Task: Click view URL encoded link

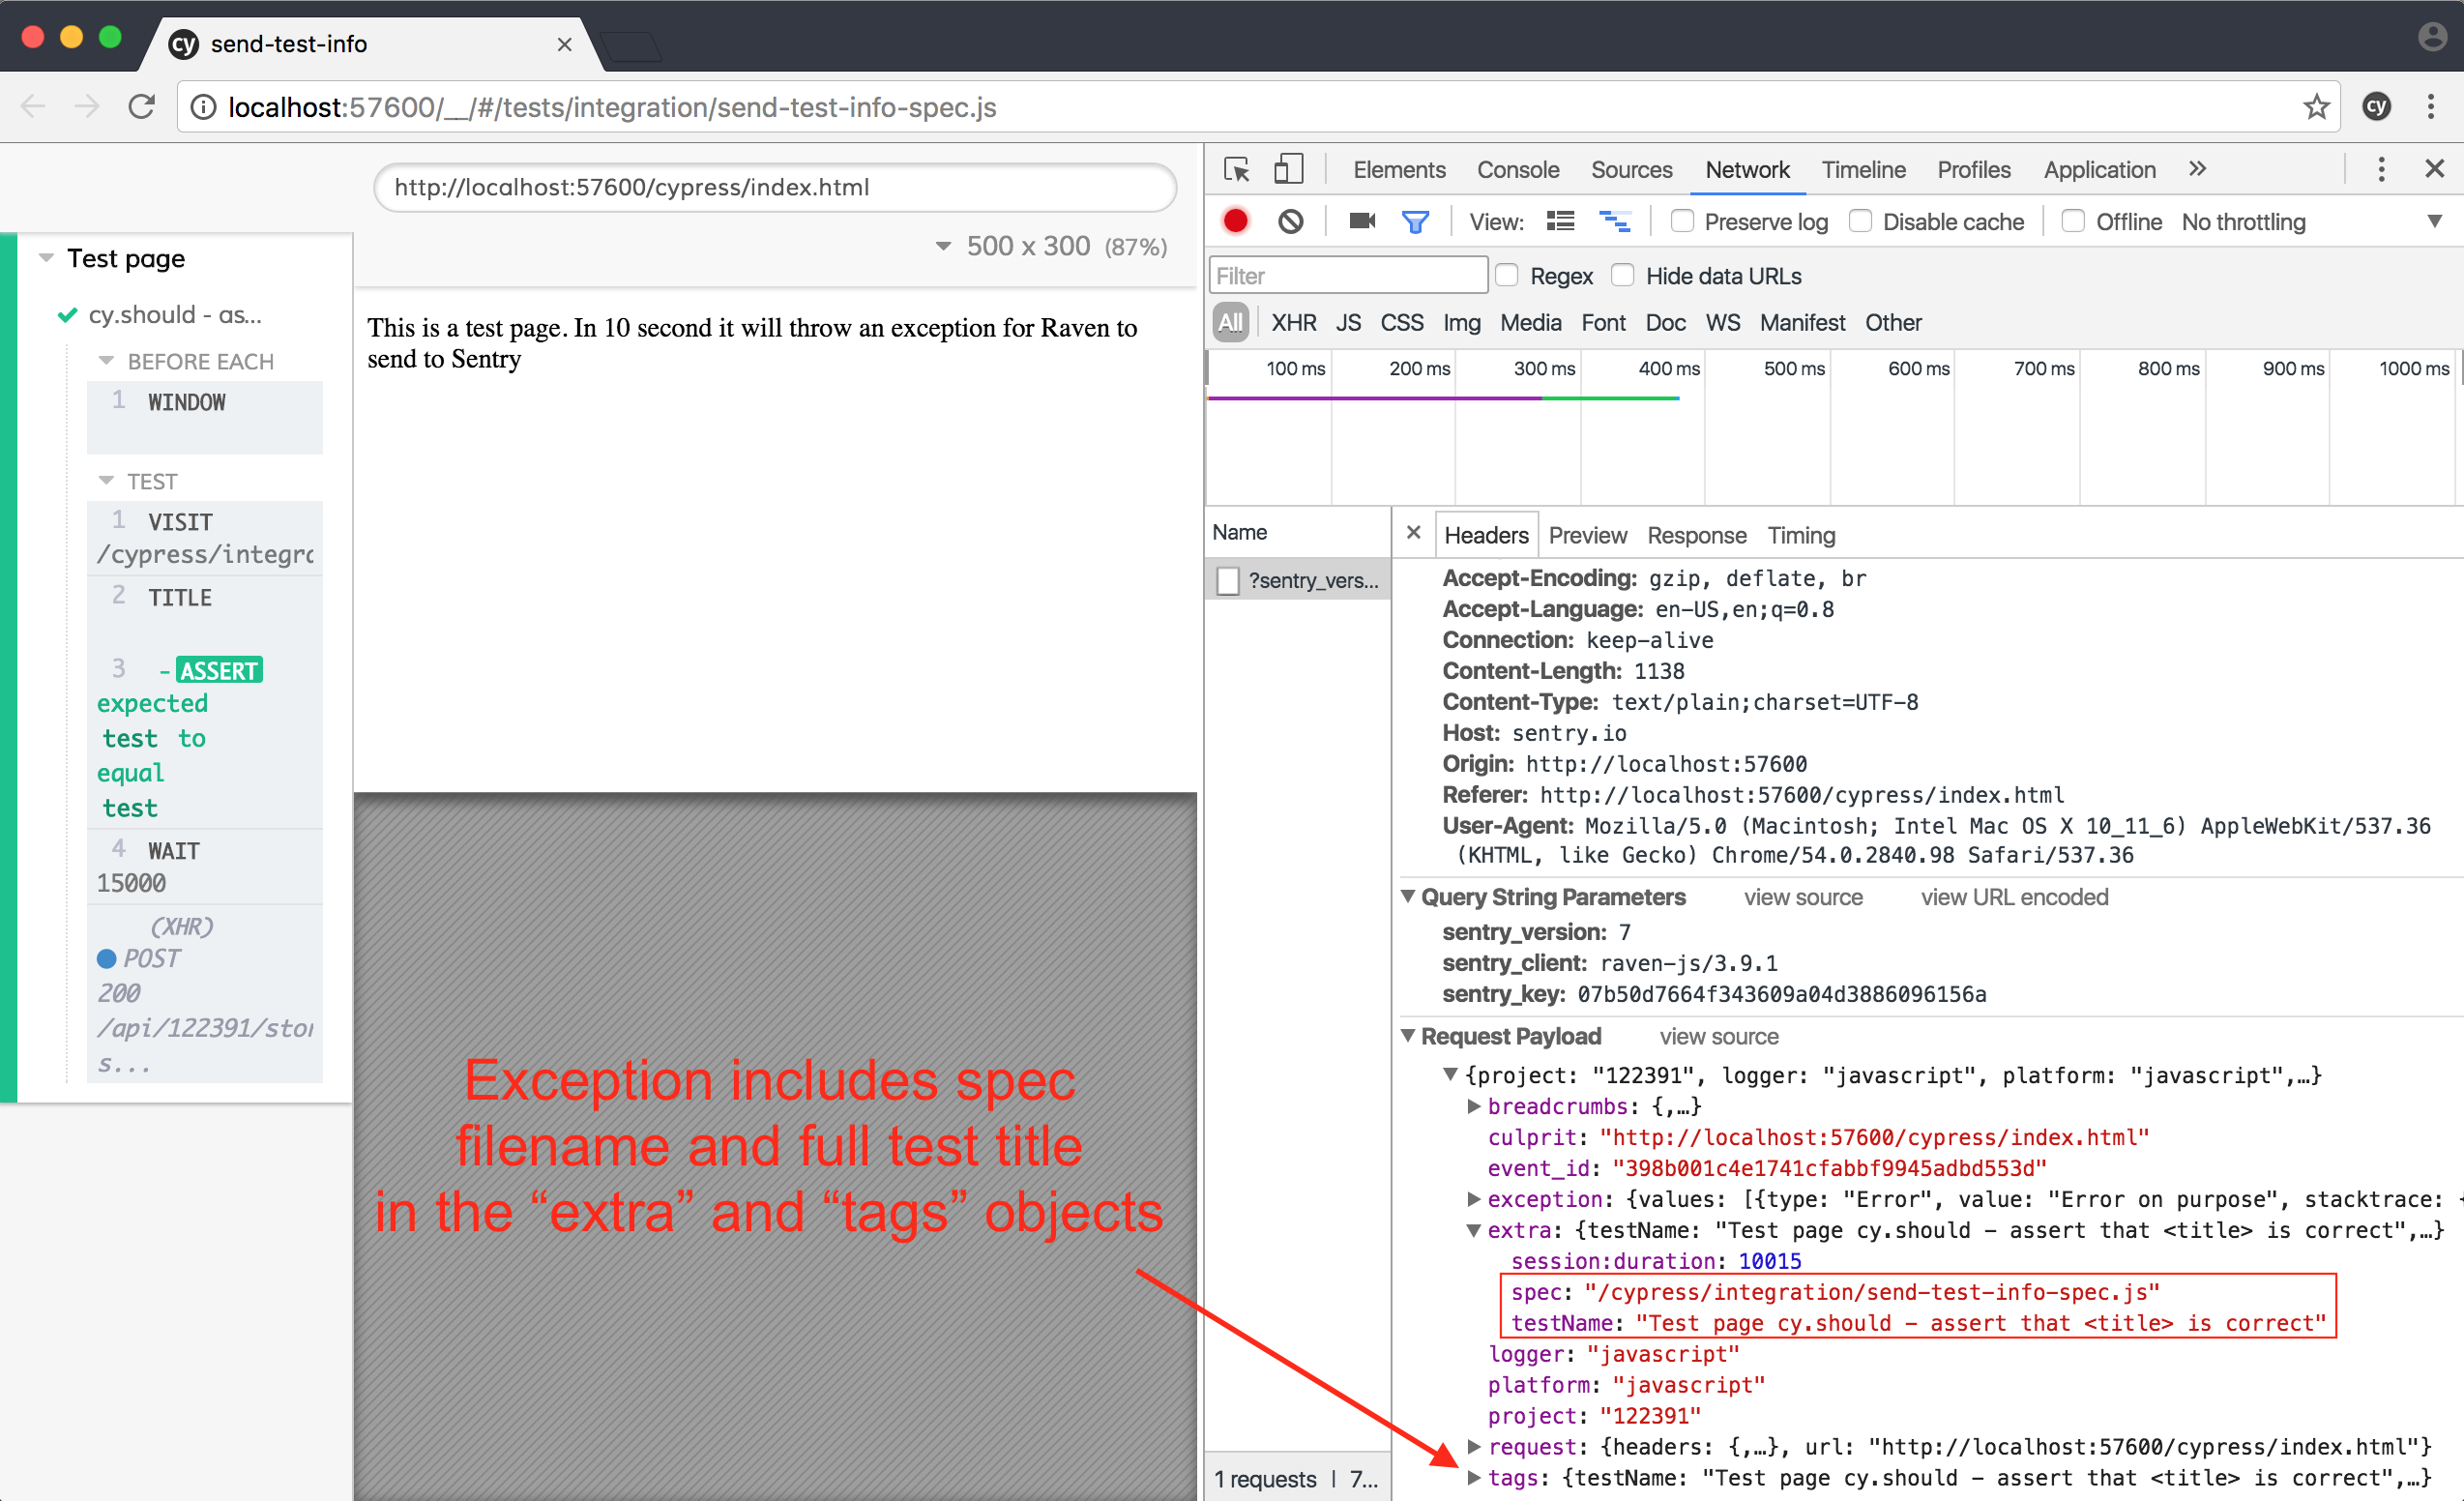Action: [x=2013, y=897]
